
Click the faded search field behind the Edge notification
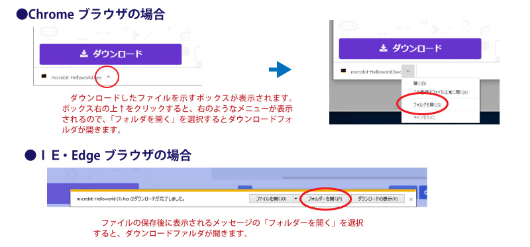point(195,187)
